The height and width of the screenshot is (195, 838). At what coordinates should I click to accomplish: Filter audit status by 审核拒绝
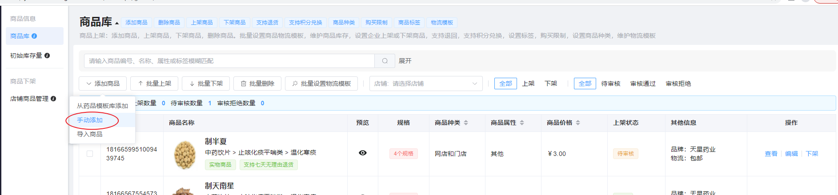[x=678, y=84]
